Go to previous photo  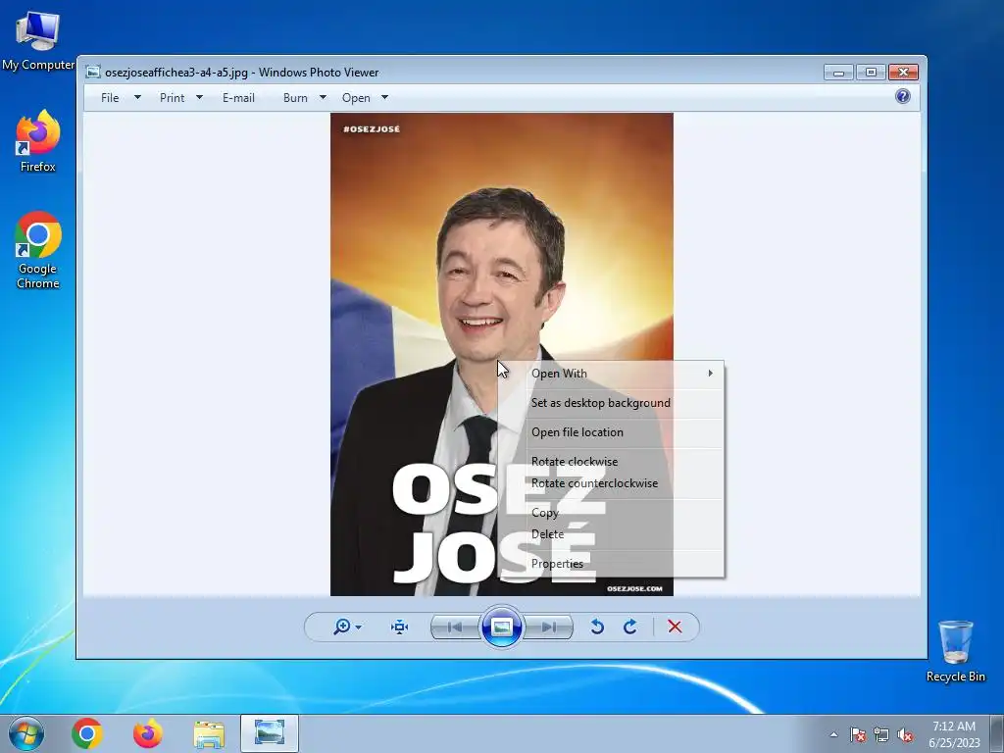coord(455,627)
